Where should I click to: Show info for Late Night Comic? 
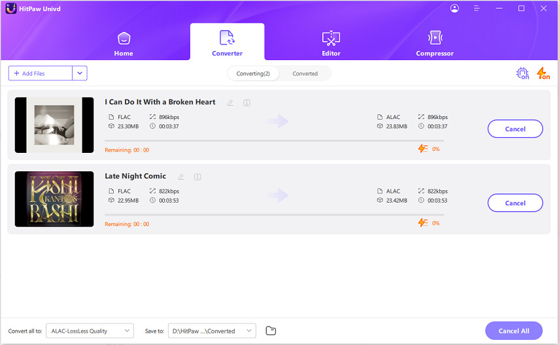tap(197, 177)
